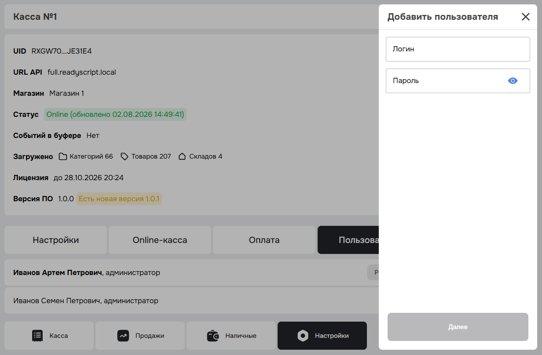
Task: Select Настройки in bottom navigation
Action: [322, 336]
